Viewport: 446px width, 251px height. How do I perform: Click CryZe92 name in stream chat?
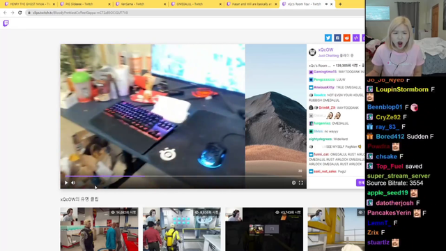coord(388,117)
